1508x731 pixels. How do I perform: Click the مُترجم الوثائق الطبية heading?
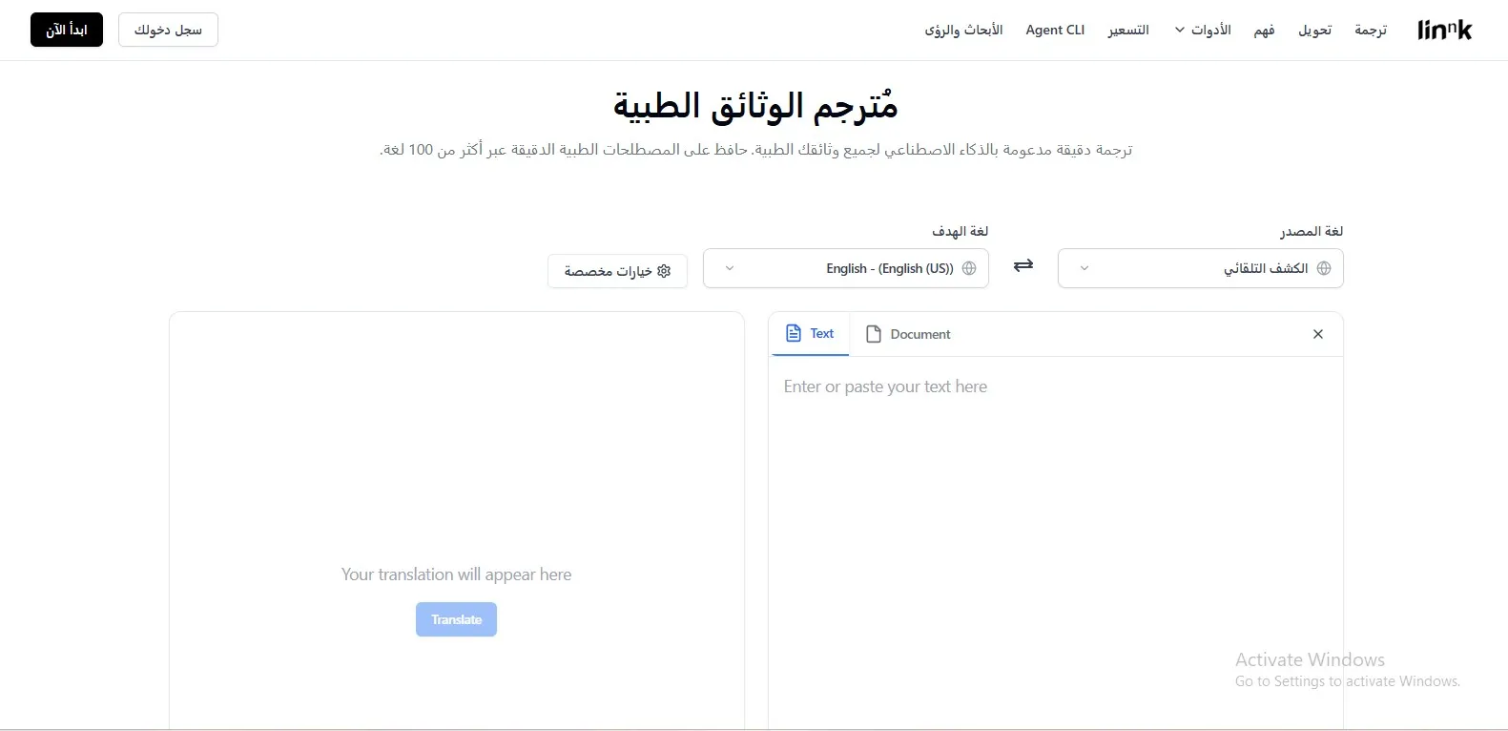coord(754,105)
